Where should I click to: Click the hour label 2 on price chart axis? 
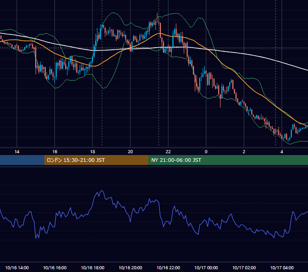click(244, 152)
